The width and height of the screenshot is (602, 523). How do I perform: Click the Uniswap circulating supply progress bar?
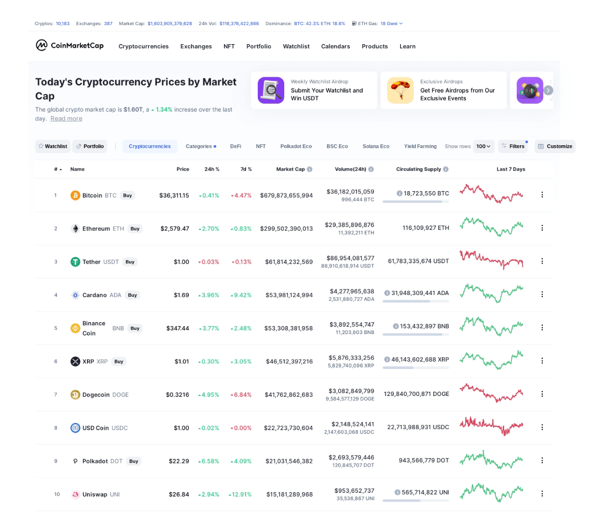tap(416, 501)
